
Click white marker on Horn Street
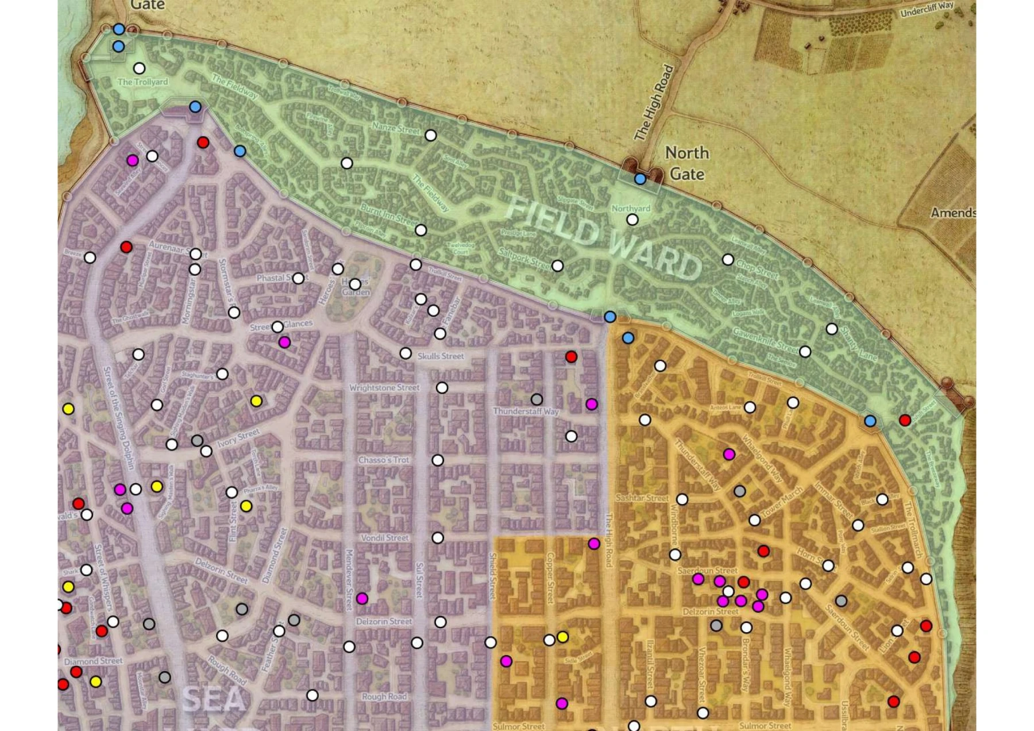point(828,565)
